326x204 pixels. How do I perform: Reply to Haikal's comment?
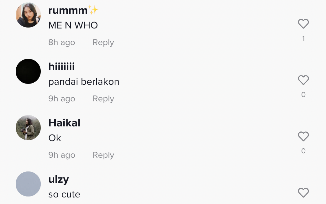point(103,155)
